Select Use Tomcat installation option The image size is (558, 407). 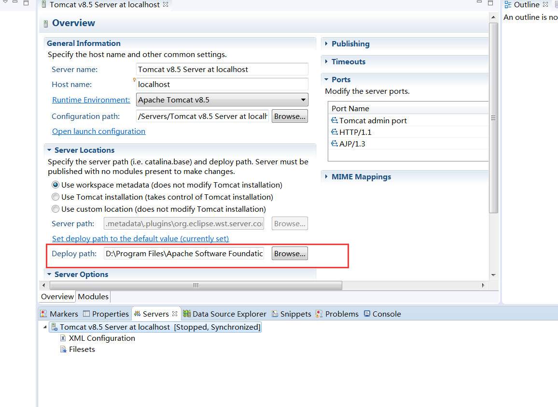point(55,197)
